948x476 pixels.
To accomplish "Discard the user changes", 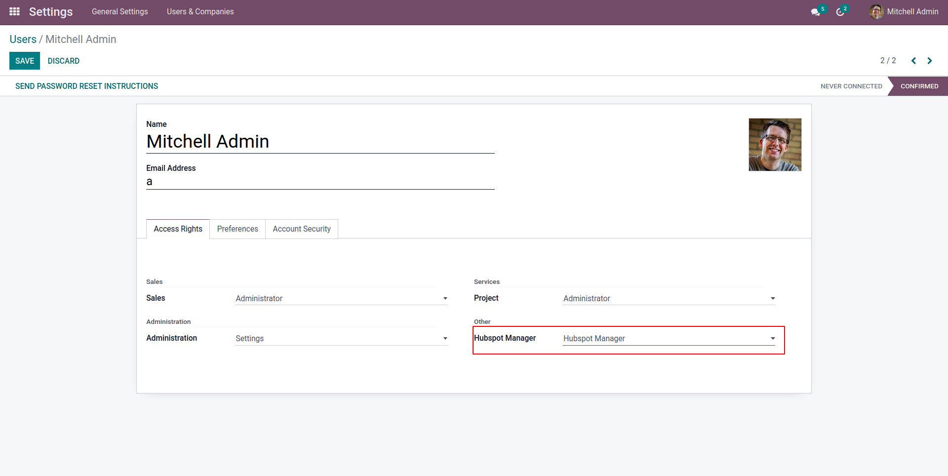I will click(x=63, y=61).
